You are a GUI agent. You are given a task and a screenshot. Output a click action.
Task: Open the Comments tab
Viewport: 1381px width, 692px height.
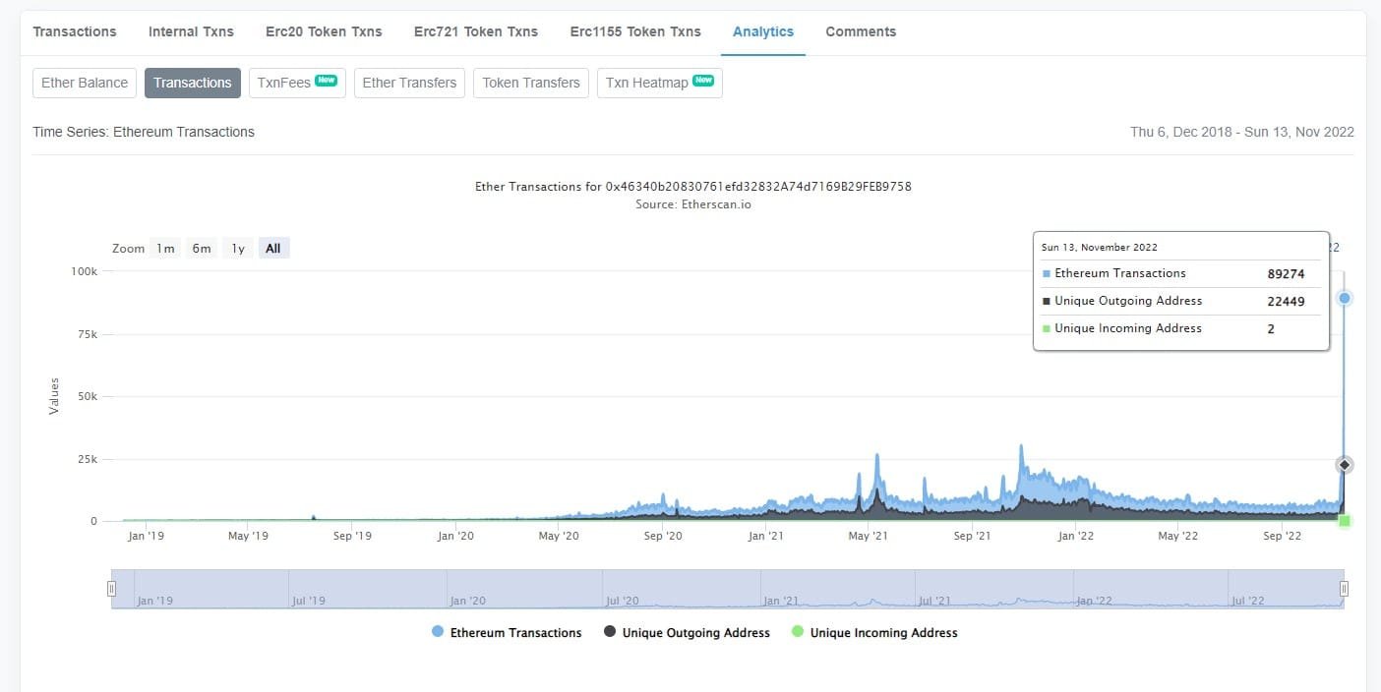(x=861, y=31)
